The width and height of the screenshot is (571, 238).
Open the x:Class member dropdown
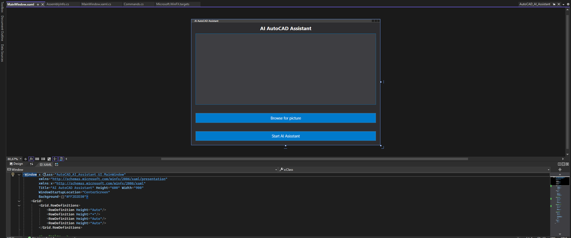548,170
